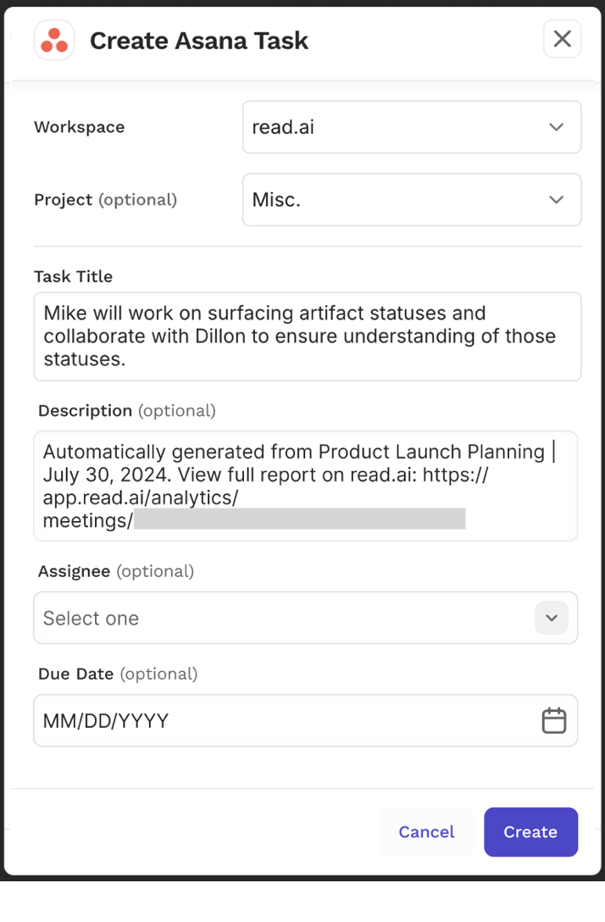Image resolution: width=605 pixels, height=922 pixels.
Task: Click the calendar grid icon beside MM/DD/YYYY
Action: pos(554,719)
